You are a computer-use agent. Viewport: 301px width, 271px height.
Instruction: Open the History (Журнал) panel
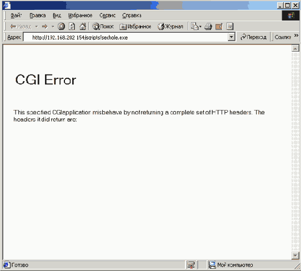pyautogui.click(x=170, y=26)
